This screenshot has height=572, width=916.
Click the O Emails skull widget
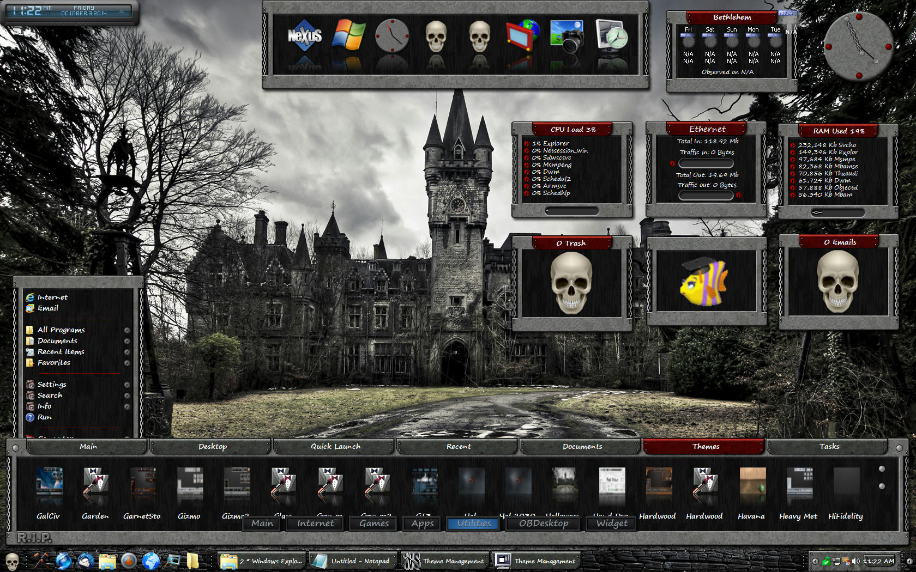(x=839, y=282)
